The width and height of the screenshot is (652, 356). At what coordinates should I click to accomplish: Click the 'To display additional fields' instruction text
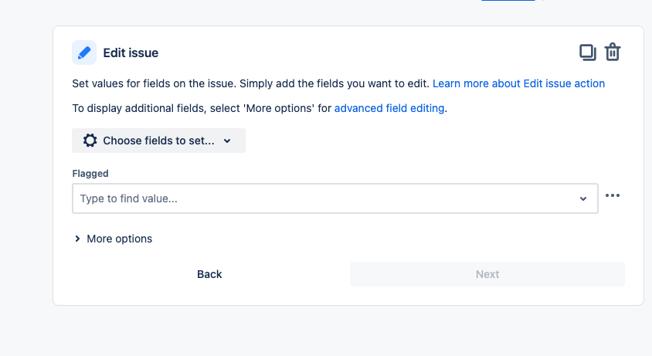click(201, 109)
